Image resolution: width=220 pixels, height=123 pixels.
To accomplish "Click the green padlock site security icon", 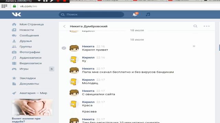I will tap(14, 6).
